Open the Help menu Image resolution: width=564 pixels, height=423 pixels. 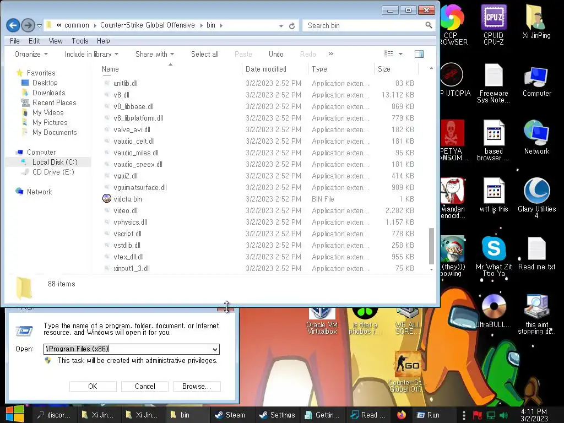point(103,41)
